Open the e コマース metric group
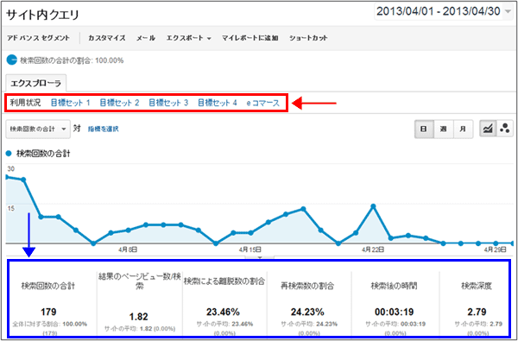Screen dimensions: 518x341 pos(263,103)
